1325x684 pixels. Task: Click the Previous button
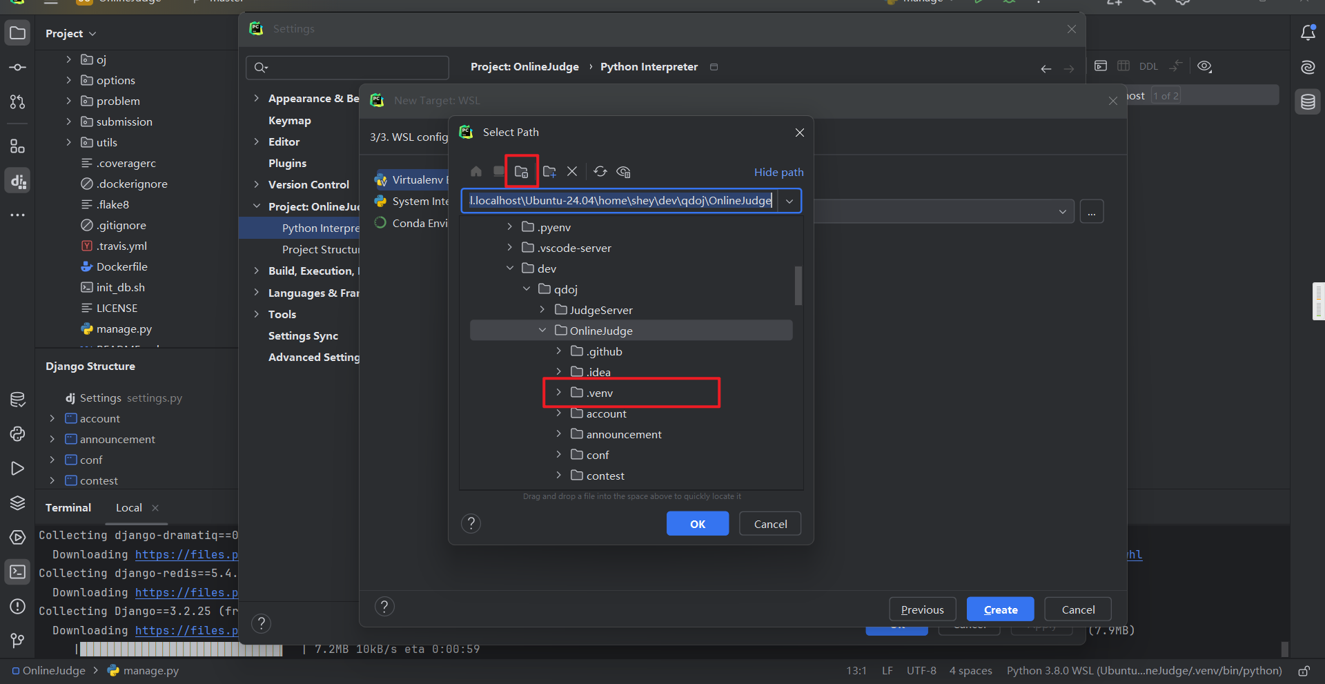point(923,609)
